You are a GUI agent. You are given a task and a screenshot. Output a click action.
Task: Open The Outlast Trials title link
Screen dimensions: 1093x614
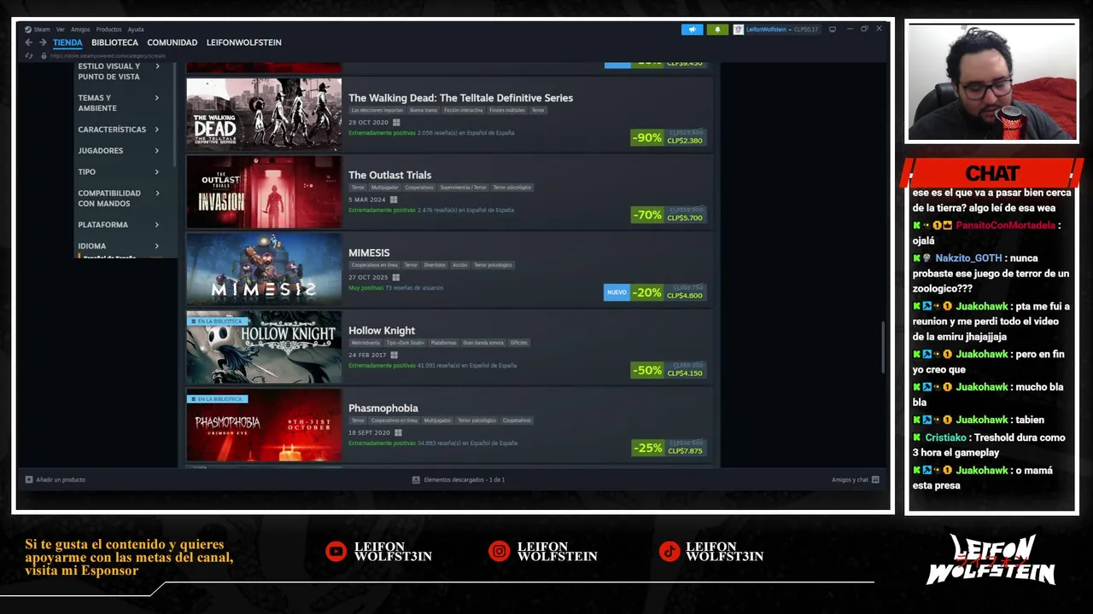click(x=389, y=175)
